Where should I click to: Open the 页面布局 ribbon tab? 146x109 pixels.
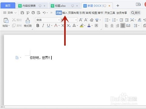[74, 13]
